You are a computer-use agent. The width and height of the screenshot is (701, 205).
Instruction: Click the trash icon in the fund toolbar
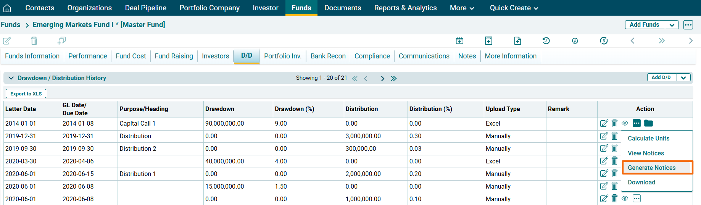34,41
